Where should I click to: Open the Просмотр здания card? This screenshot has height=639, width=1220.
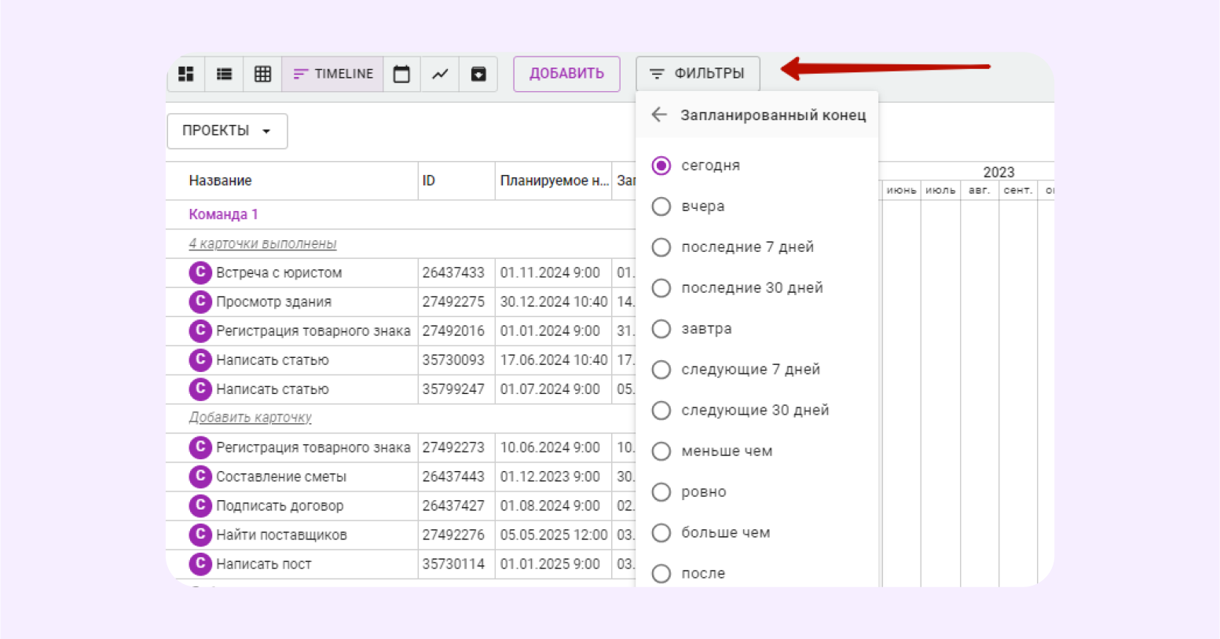(x=273, y=302)
